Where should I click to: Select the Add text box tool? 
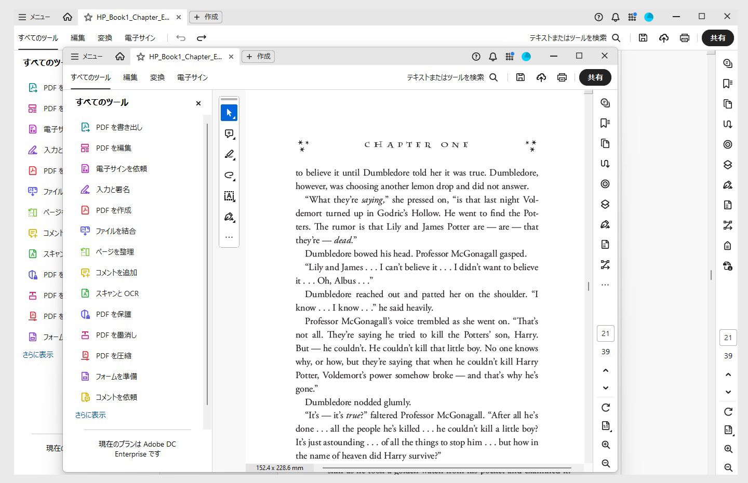(x=229, y=196)
